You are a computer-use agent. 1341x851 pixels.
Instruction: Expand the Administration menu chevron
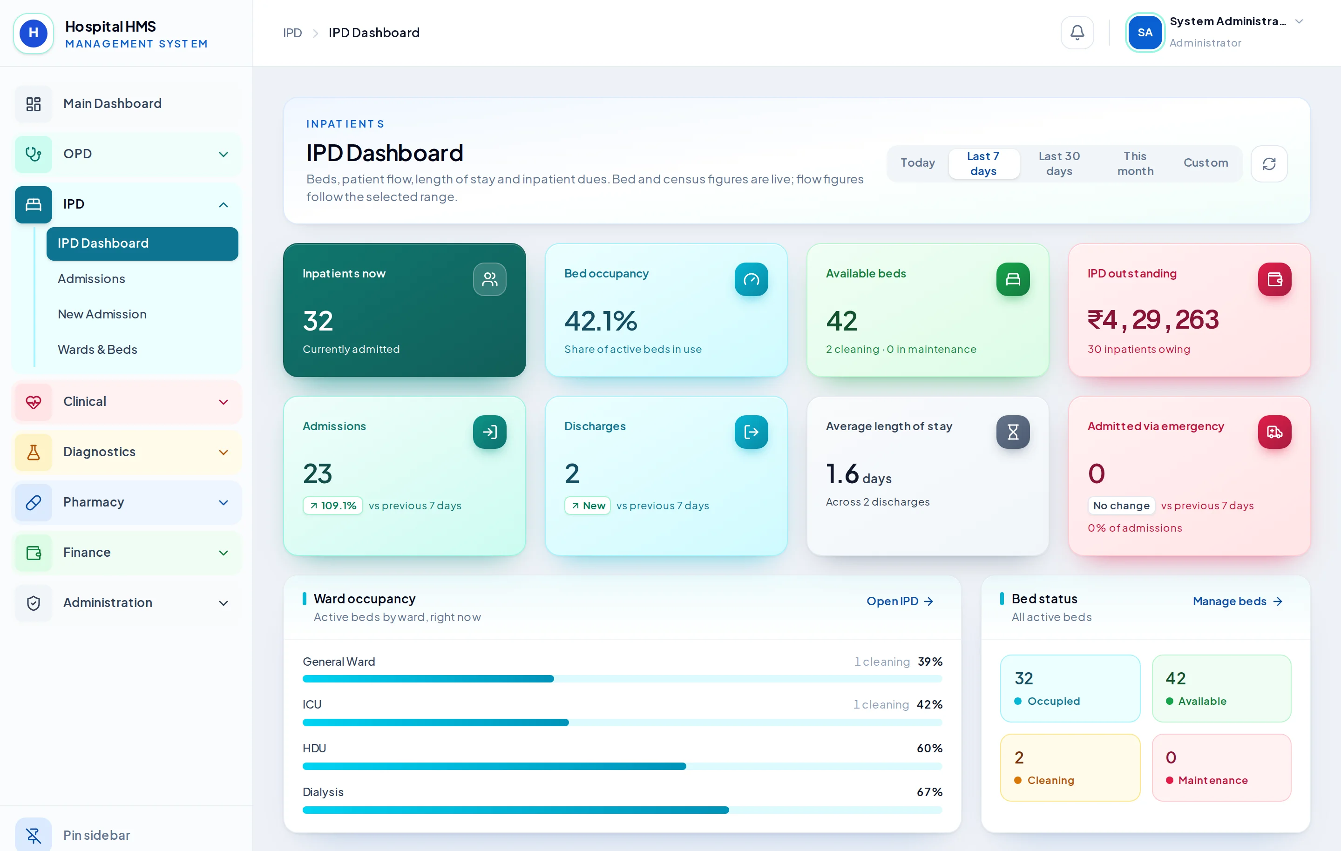coord(223,602)
